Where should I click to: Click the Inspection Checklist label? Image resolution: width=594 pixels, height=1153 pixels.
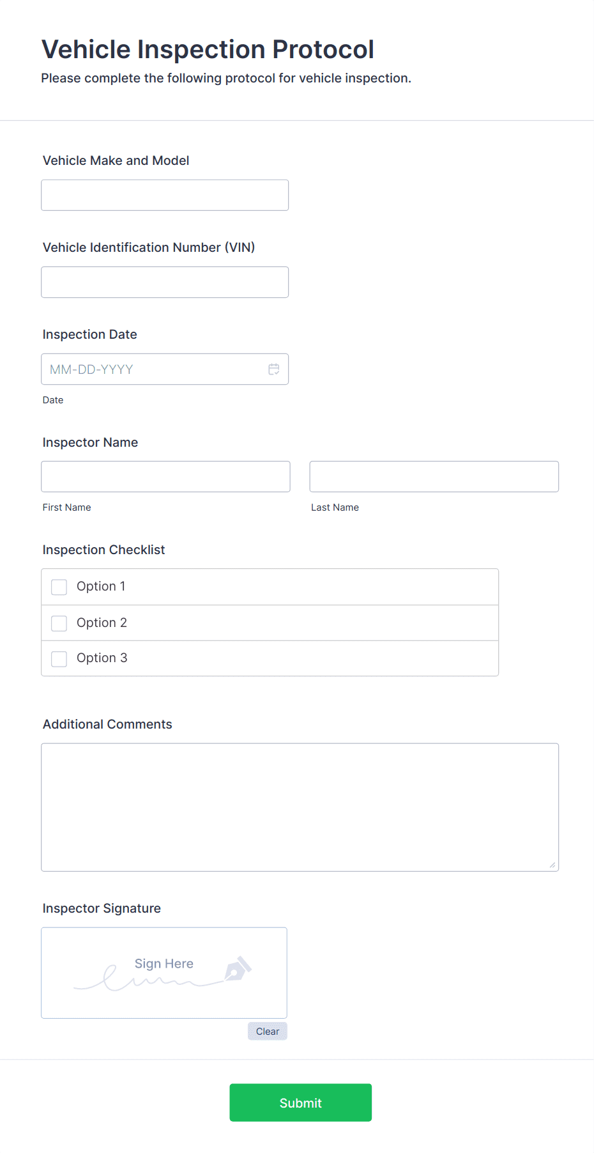(x=103, y=550)
